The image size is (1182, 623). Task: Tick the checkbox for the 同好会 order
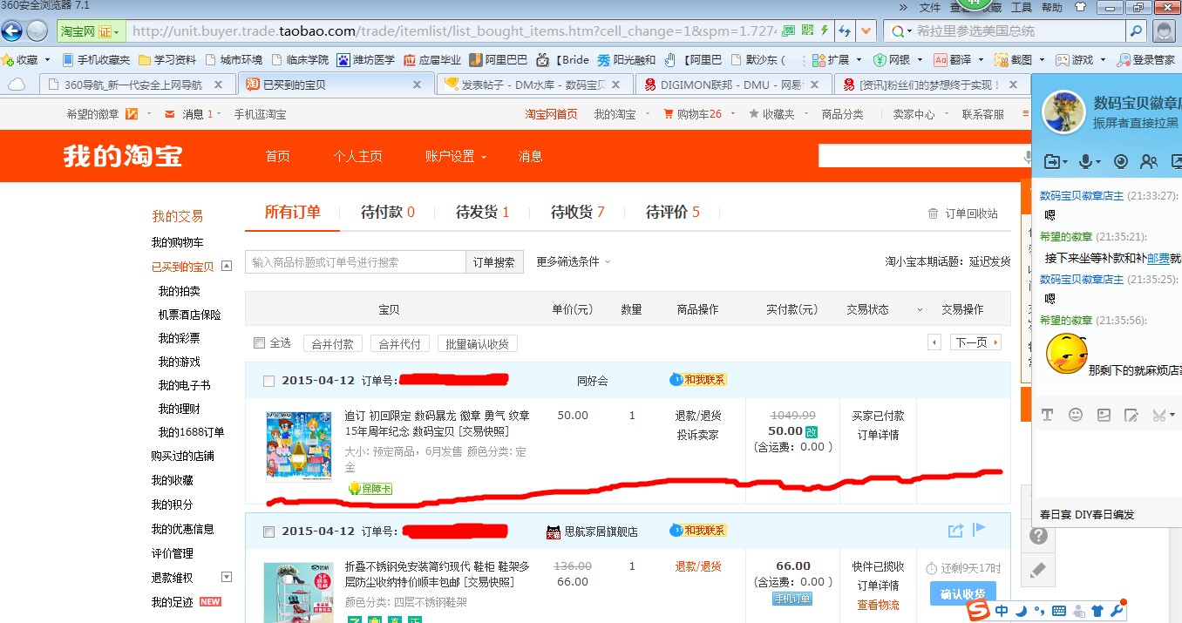click(268, 381)
